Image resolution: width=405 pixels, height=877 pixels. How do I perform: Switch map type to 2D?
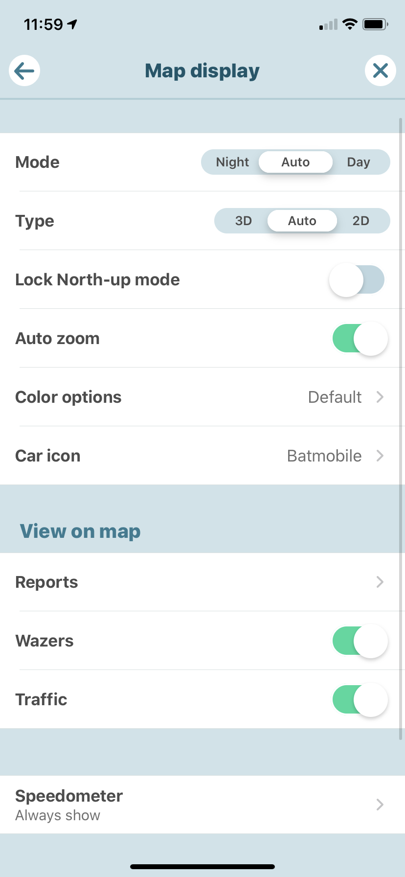361,221
